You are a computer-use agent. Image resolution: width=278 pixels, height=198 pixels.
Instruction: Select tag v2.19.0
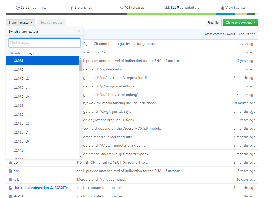click(x=42, y=70)
